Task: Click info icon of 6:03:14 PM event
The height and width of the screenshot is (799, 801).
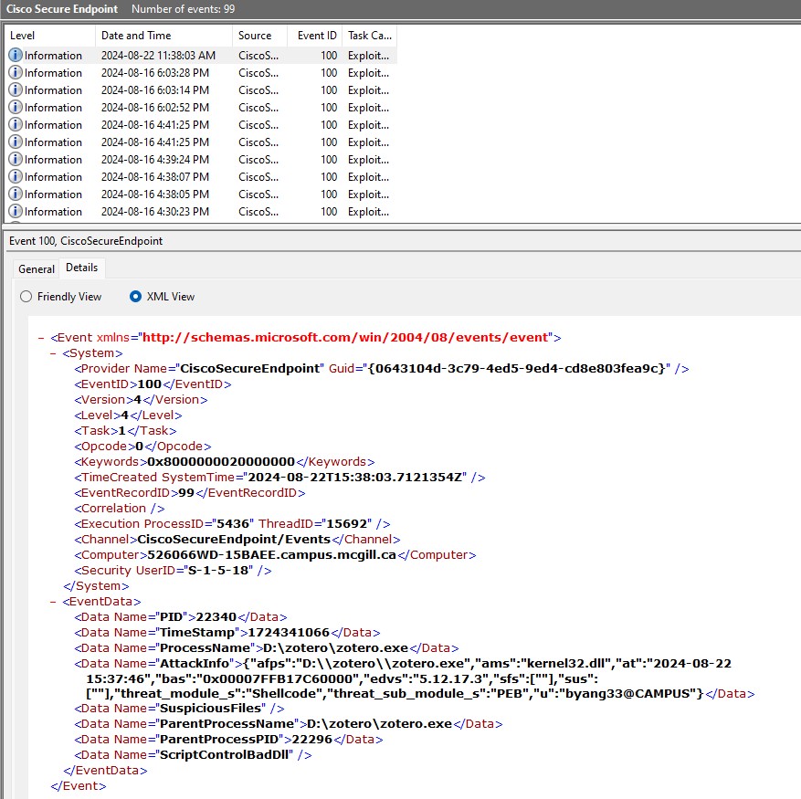Action: click(16, 89)
